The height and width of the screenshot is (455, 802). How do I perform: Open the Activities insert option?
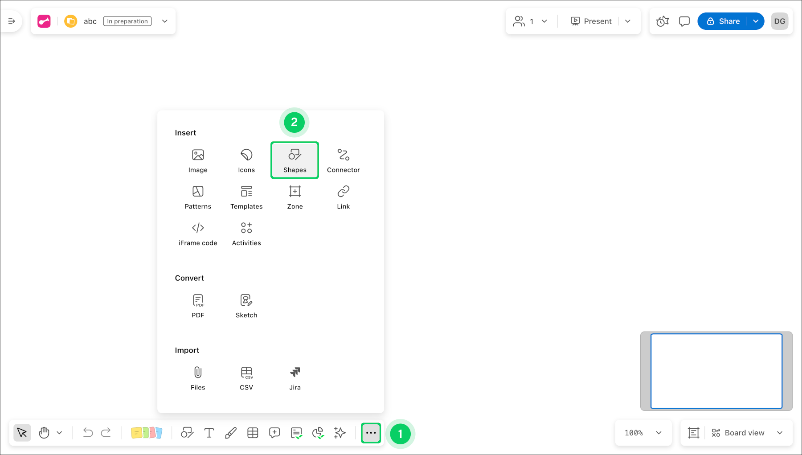click(x=246, y=233)
